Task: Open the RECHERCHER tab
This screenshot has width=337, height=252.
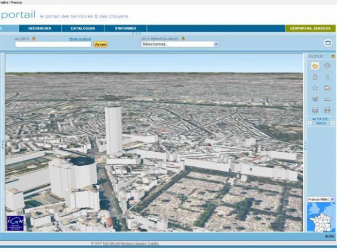Action: (x=40, y=28)
